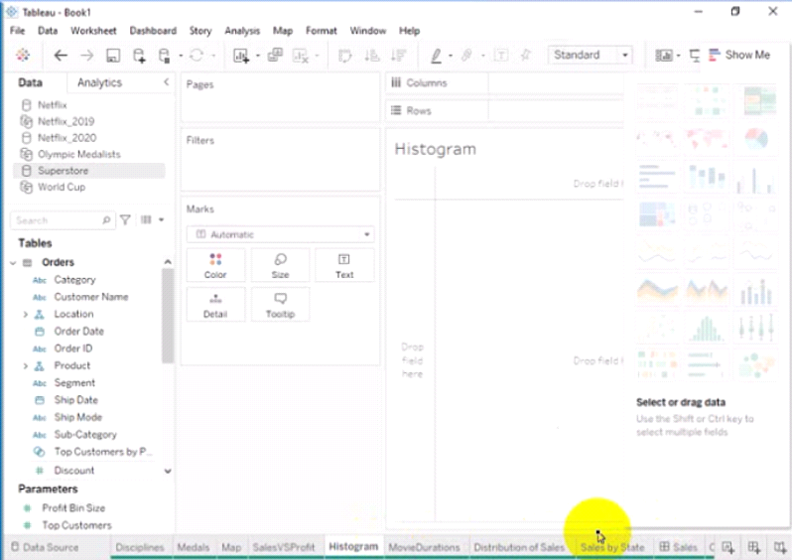Open show/hide cards icon

click(664, 55)
